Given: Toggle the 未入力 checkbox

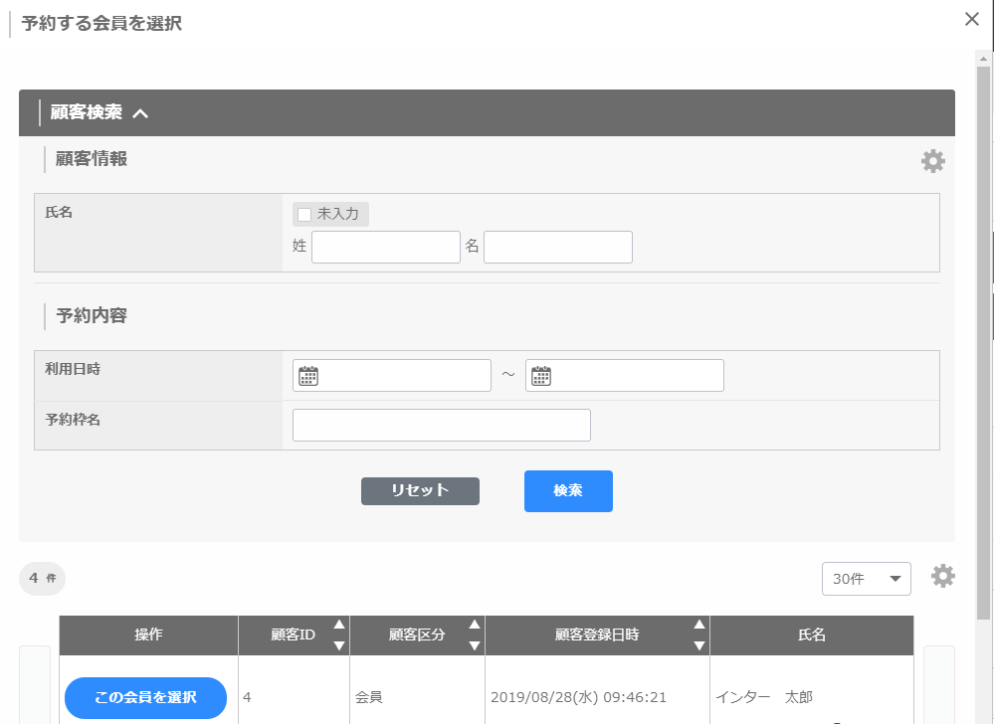Looking at the screenshot, I should [304, 214].
